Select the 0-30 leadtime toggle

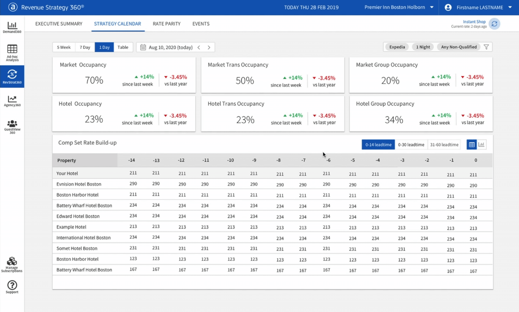pos(411,145)
